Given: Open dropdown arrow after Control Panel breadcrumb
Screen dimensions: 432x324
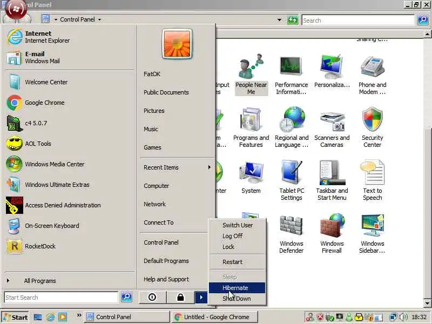Looking at the screenshot, I should tap(99, 19).
